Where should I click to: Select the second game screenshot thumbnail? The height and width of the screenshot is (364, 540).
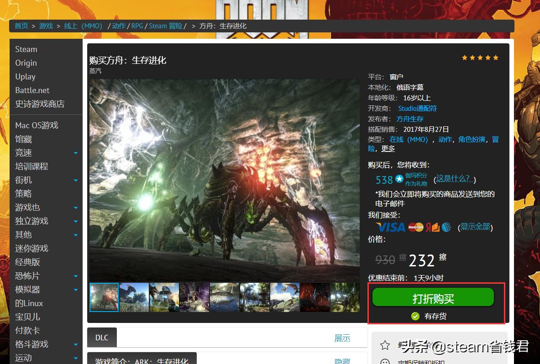coord(134,297)
